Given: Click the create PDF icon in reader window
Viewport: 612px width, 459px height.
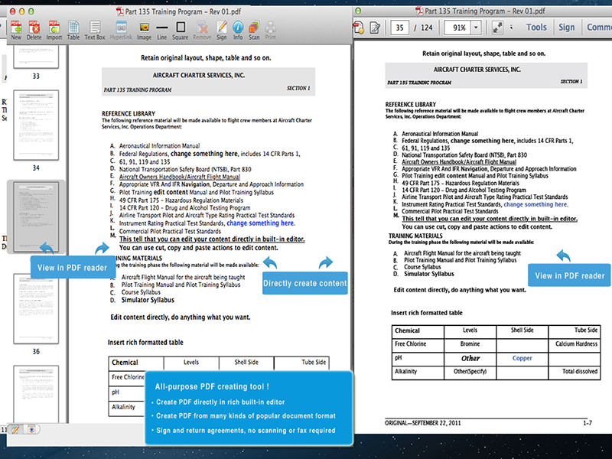Looking at the screenshot, I should pos(359,28).
